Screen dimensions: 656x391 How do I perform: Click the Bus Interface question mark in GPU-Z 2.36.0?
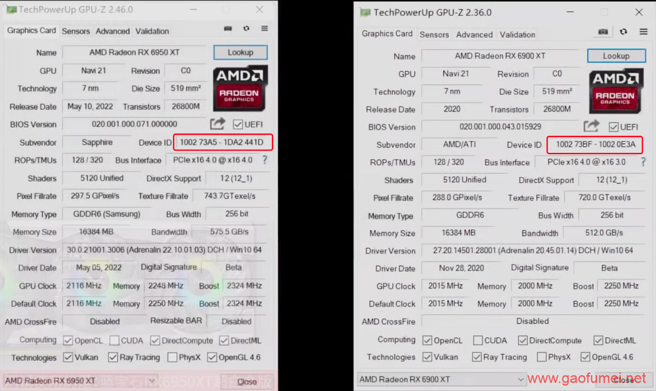[643, 162]
